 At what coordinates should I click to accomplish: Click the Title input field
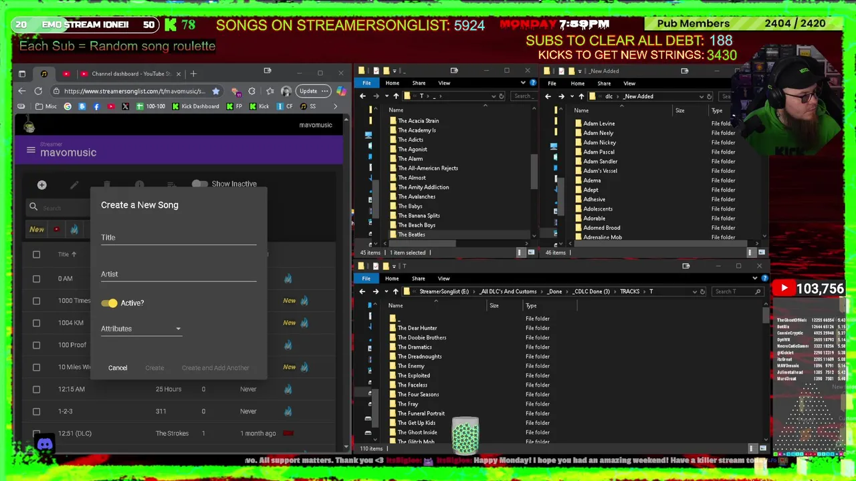point(179,237)
